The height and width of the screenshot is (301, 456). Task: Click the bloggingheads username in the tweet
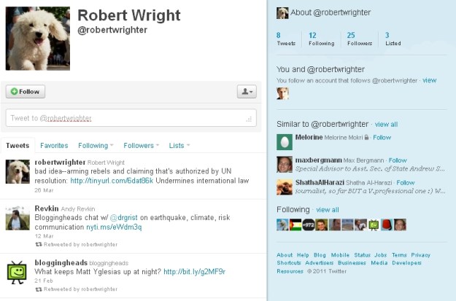[61, 262]
